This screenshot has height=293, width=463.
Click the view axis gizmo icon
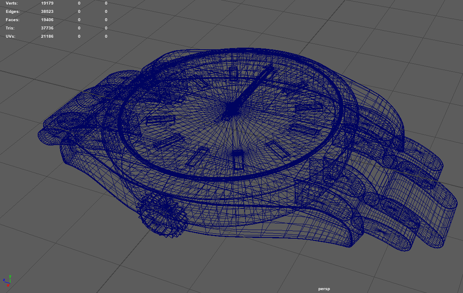tap(7, 281)
